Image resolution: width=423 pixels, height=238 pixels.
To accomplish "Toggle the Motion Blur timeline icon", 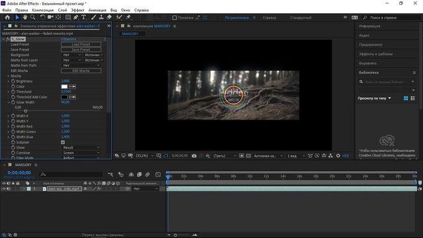I will tap(147, 175).
